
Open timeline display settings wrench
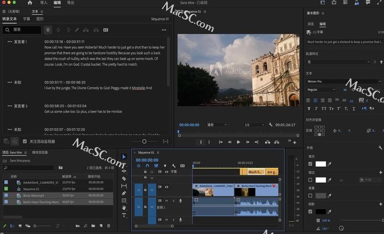coord(174,166)
